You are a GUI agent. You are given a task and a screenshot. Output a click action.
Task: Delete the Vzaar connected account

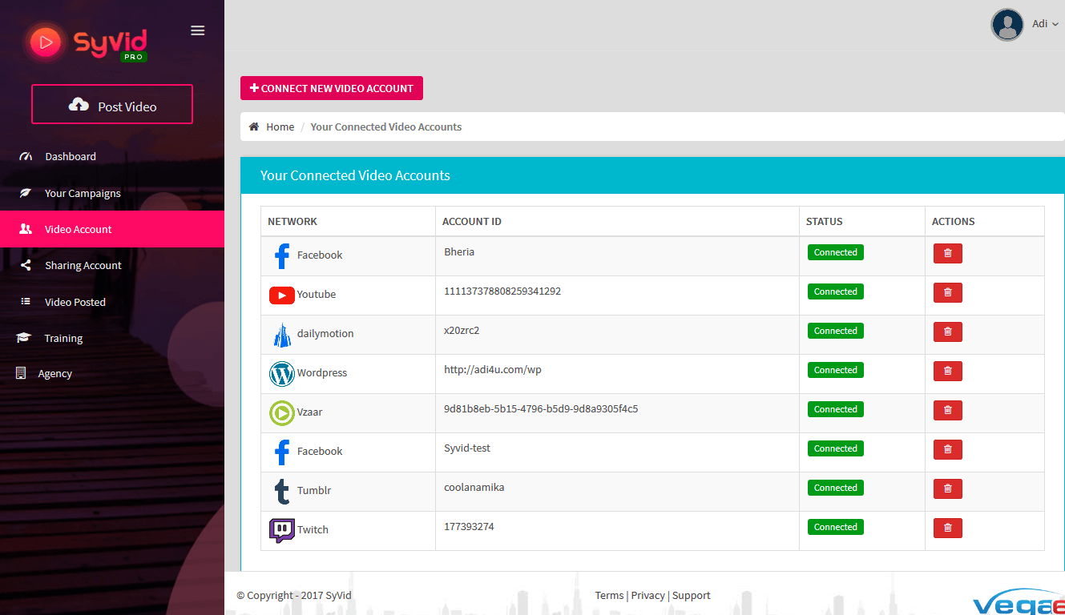point(947,410)
